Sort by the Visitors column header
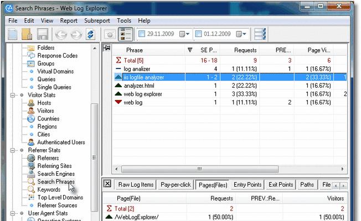This screenshot has height=221, width=361. pos(336,198)
